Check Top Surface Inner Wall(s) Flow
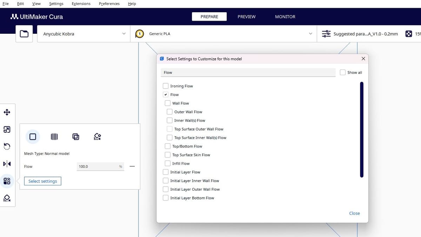The image size is (421, 237). coord(170,138)
